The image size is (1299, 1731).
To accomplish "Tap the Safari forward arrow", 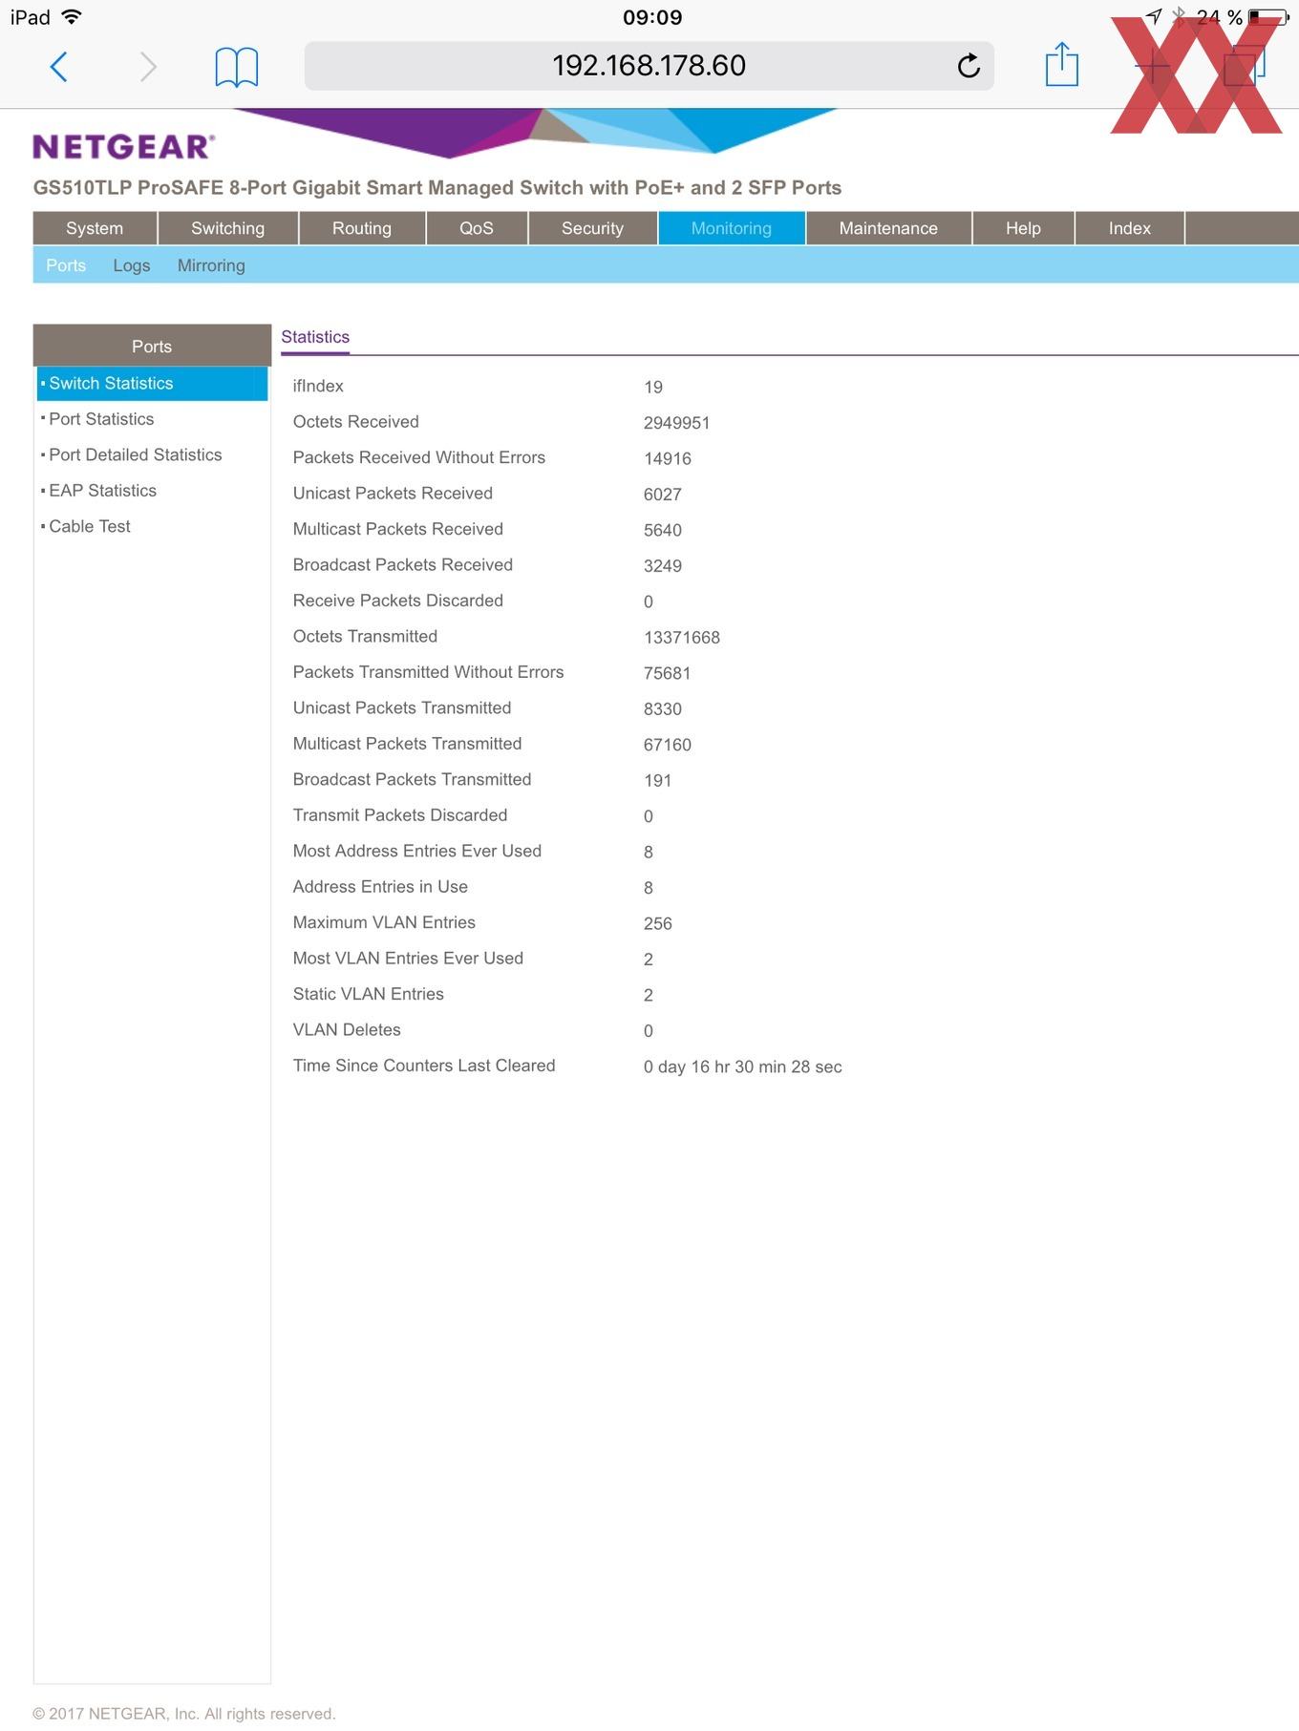I will pyautogui.click(x=147, y=67).
